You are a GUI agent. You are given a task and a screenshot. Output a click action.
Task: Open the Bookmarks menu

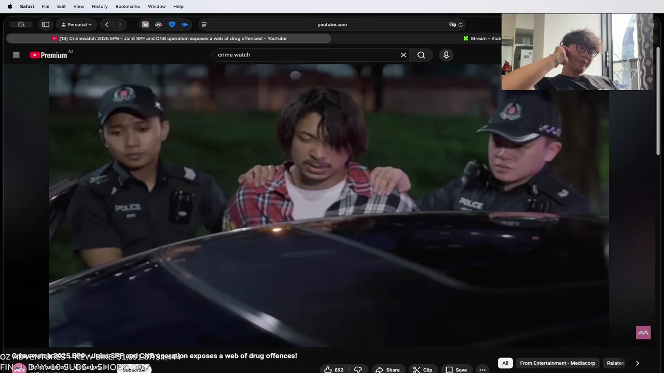pos(128,6)
